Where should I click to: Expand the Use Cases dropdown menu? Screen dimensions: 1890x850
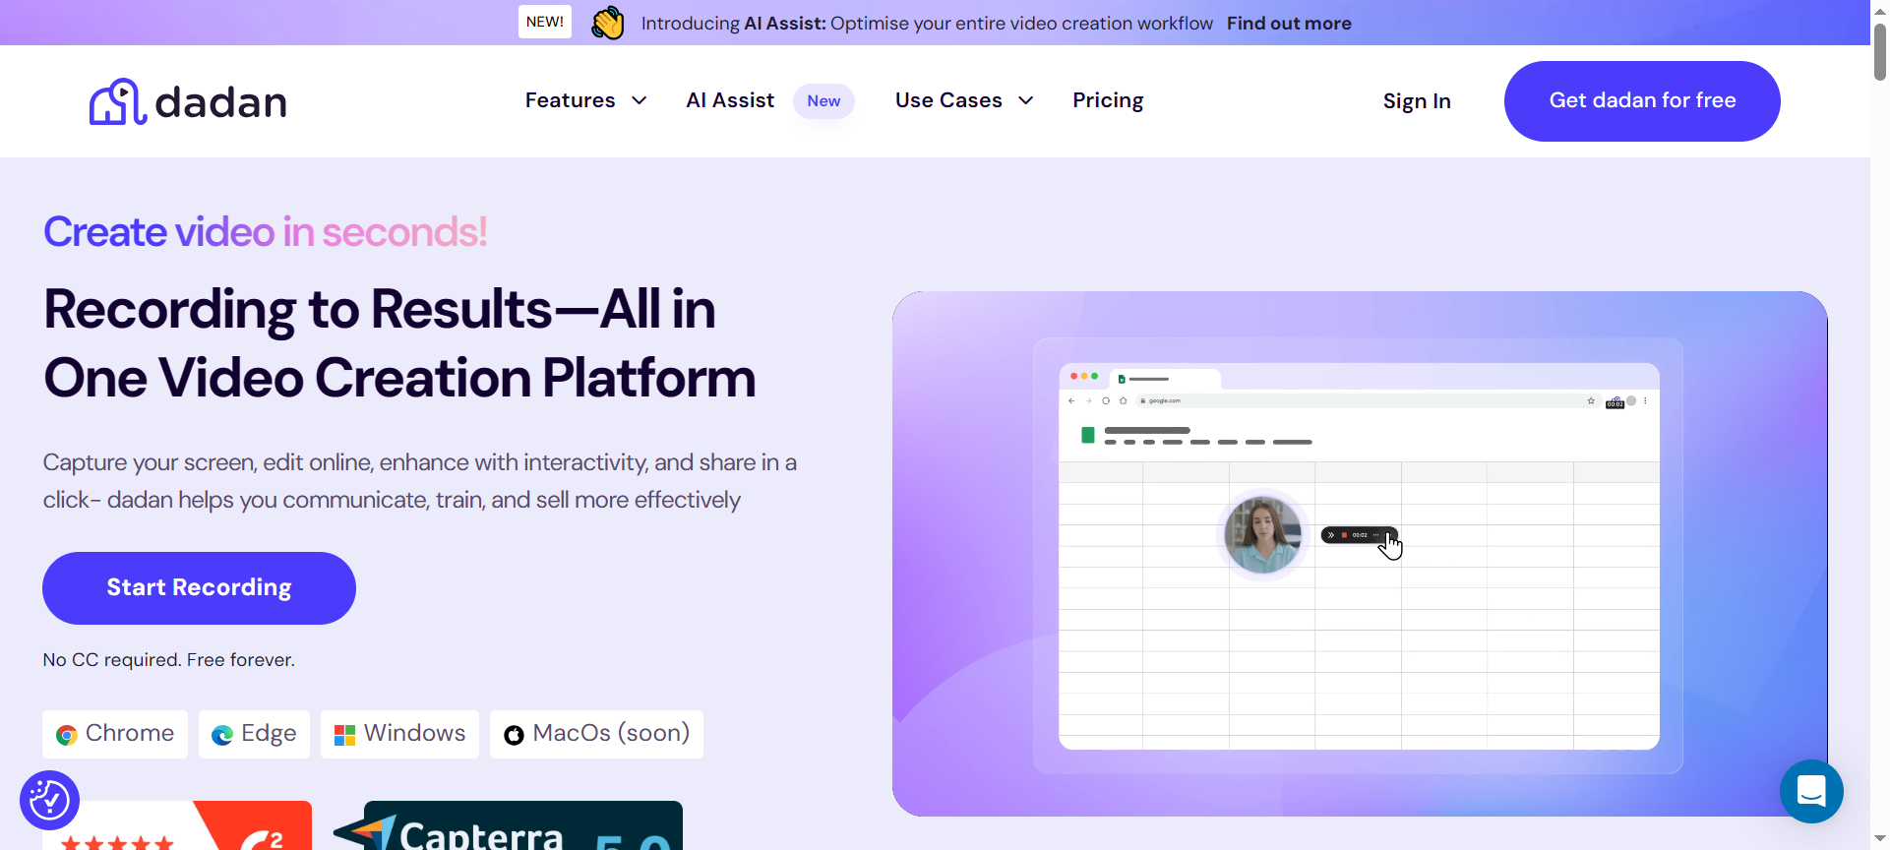pos(948,100)
